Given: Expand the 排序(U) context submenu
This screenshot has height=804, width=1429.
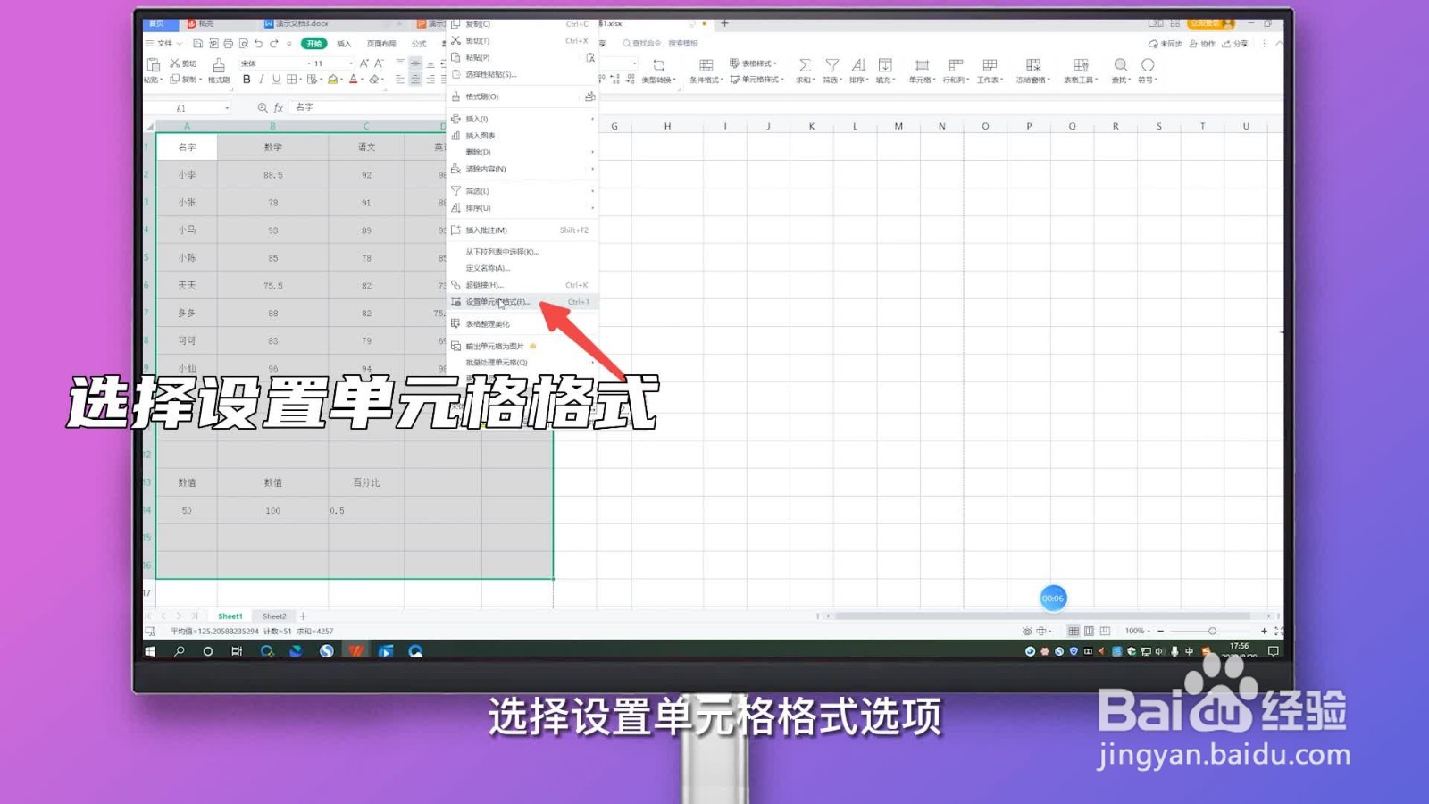Looking at the screenshot, I should coord(522,208).
